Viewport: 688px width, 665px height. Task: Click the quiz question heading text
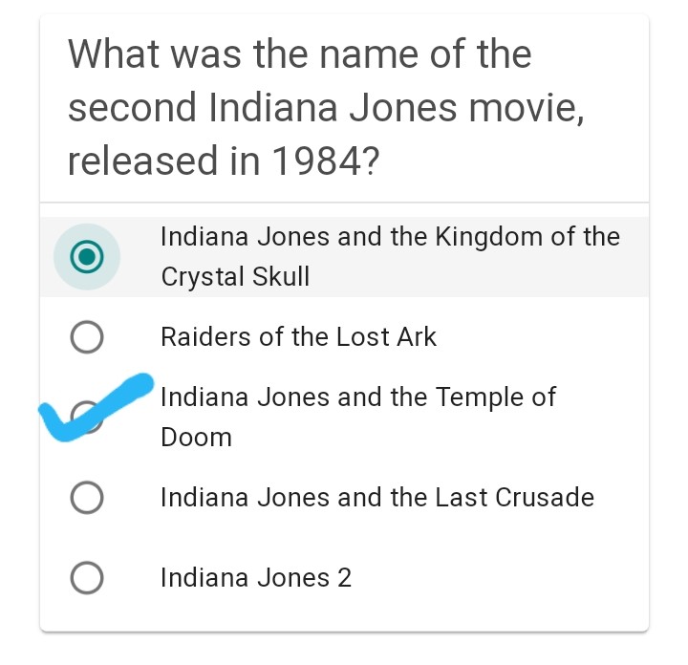point(325,107)
